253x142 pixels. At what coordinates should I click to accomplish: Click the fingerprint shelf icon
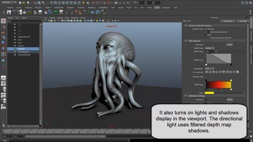tap(35, 12)
